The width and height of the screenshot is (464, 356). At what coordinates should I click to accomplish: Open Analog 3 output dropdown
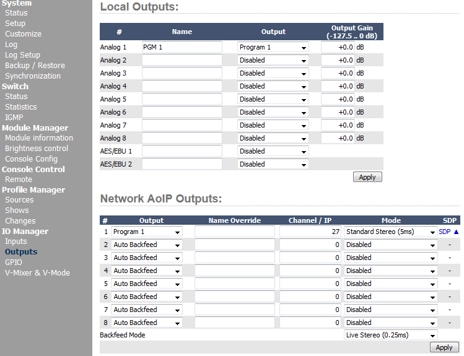click(x=273, y=73)
